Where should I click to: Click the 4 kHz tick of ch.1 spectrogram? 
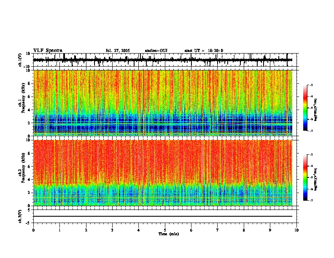tap(30, 110)
